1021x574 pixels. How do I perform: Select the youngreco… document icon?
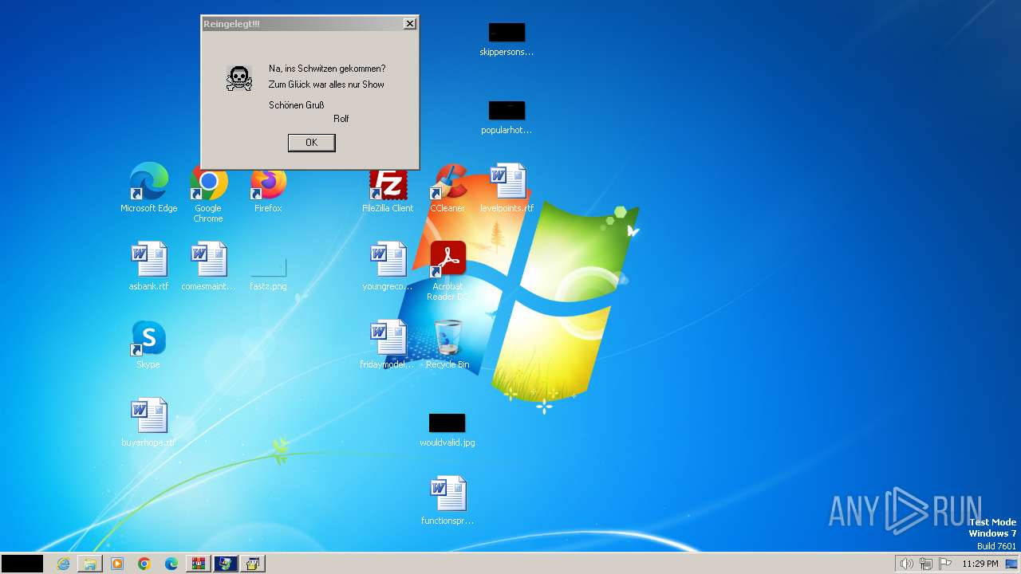[x=388, y=266]
